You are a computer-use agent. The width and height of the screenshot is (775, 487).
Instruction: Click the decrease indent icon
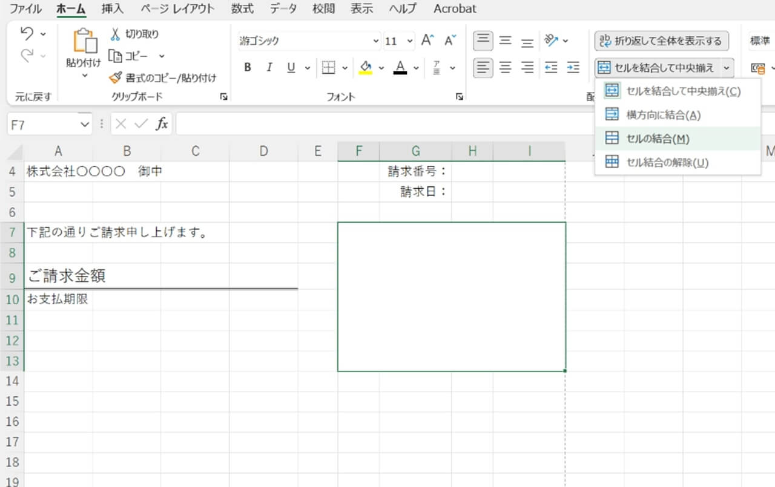pyautogui.click(x=551, y=68)
